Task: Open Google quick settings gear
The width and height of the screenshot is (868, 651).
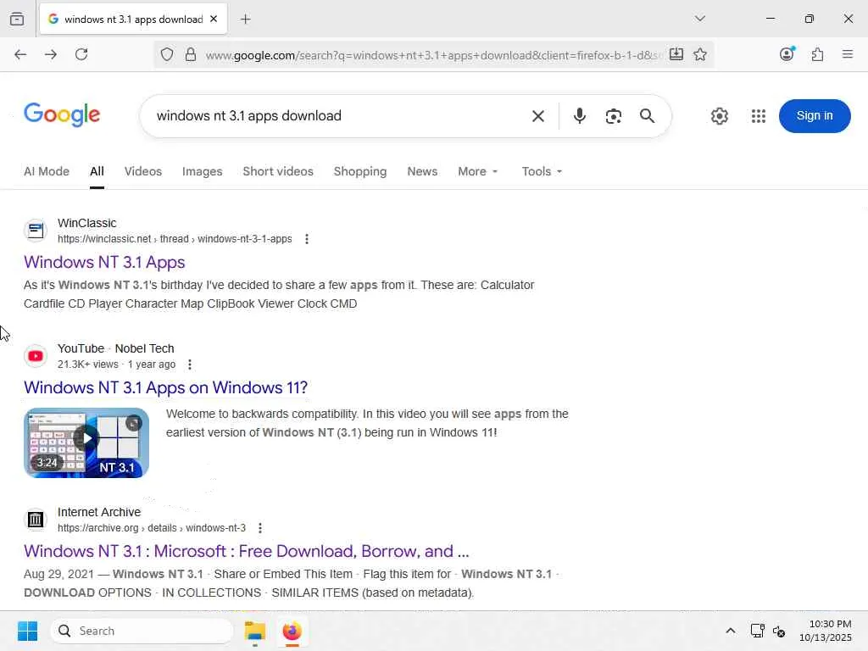Action: (719, 115)
